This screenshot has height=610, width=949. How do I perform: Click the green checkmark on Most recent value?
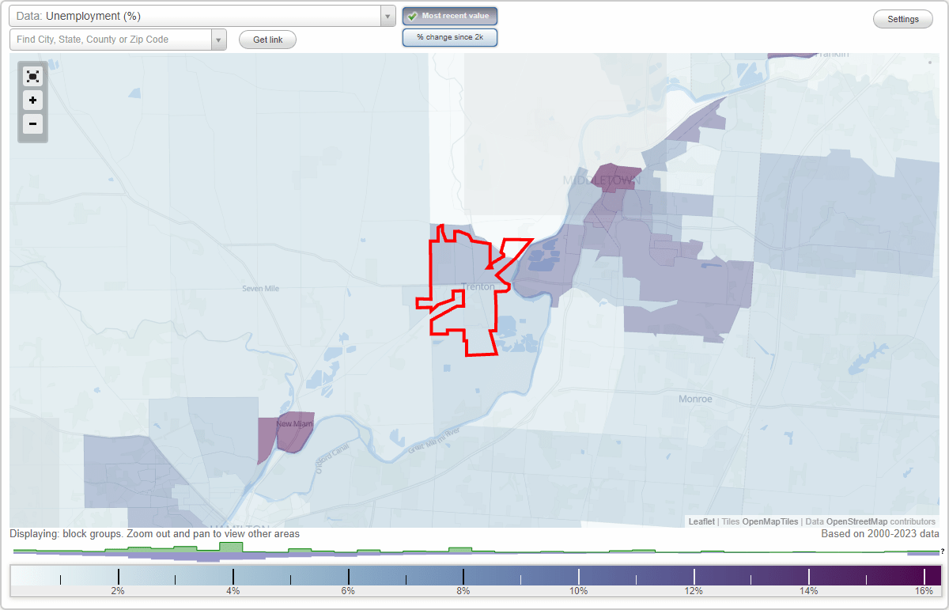(412, 15)
